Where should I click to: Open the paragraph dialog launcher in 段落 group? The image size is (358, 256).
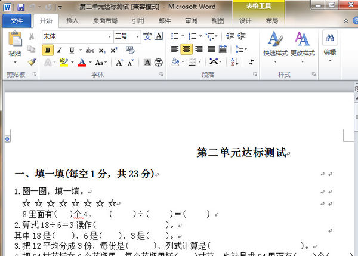(x=255, y=74)
